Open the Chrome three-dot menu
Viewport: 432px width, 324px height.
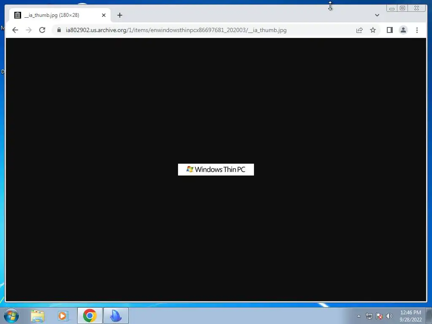(417, 30)
